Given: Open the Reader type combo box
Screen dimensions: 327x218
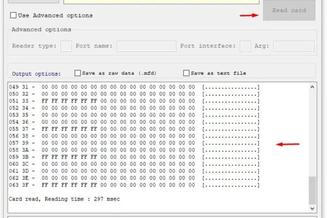Looking at the screenshot, I should click(x=66, y=46).
